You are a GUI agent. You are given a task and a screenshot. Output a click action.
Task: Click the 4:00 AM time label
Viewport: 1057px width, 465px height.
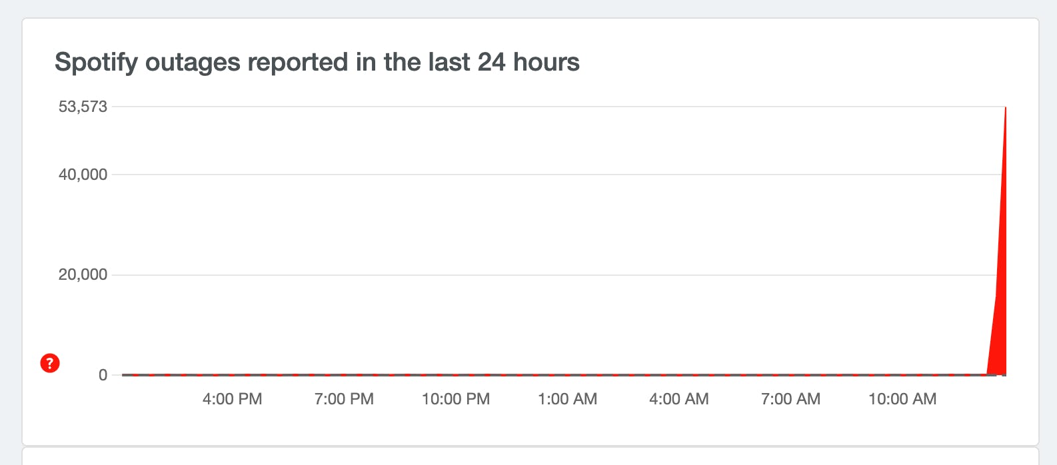[x=679, y=399]
